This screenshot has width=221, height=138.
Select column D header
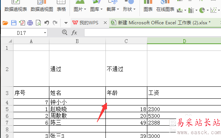[184, 41]
